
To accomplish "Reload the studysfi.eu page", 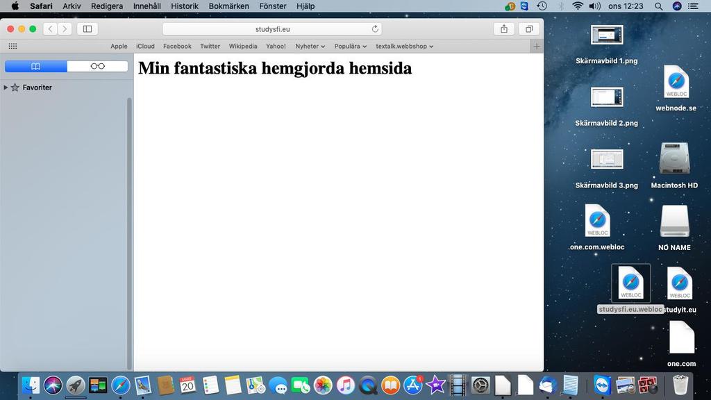I will point(375,29).
